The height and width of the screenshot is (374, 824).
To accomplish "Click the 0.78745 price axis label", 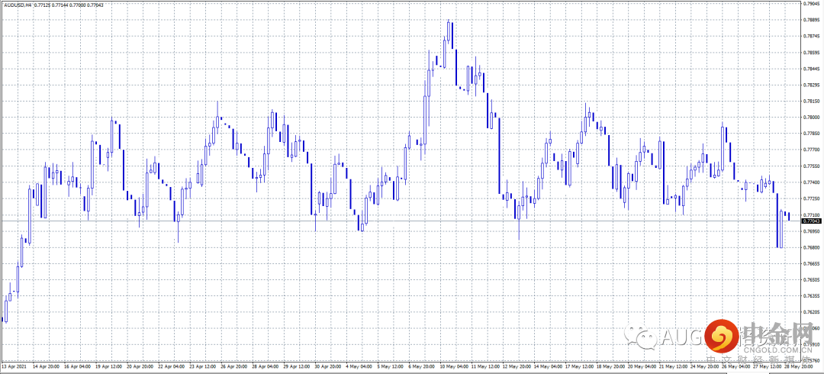I will [x=813, y=37].
